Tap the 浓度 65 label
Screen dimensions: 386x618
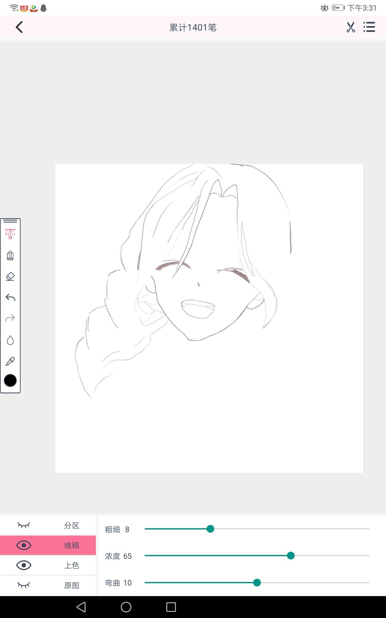[118, 556]
